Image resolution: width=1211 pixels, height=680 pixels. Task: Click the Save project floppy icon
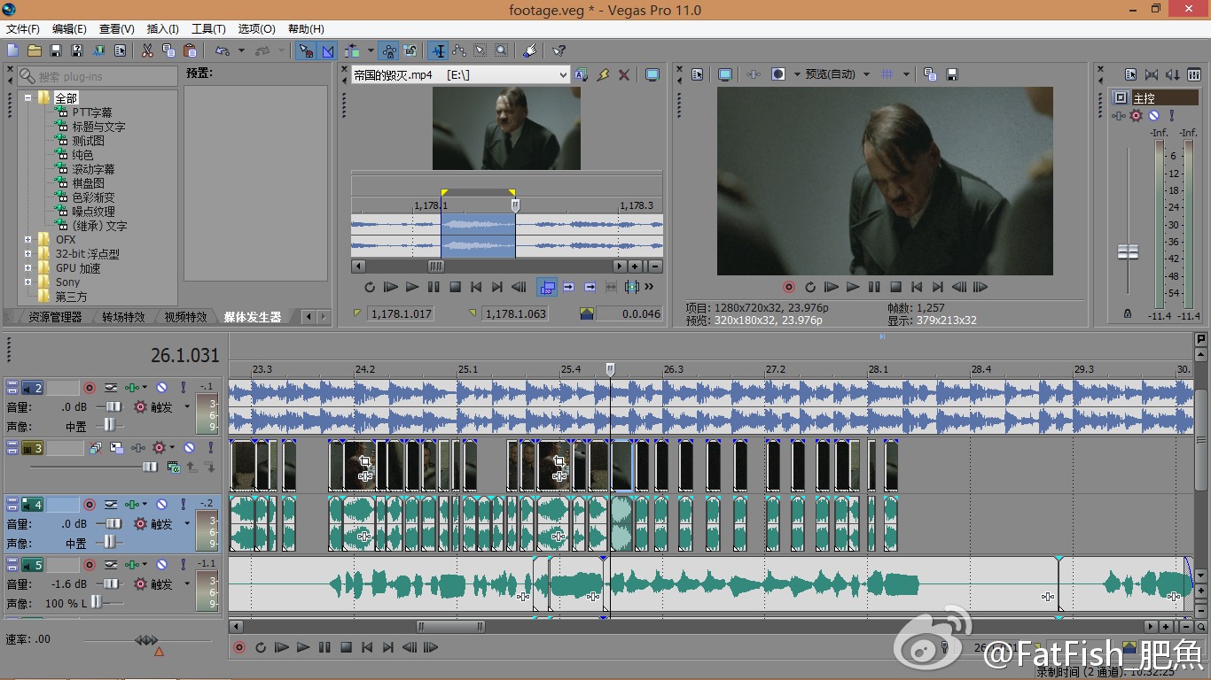[56, 50]
